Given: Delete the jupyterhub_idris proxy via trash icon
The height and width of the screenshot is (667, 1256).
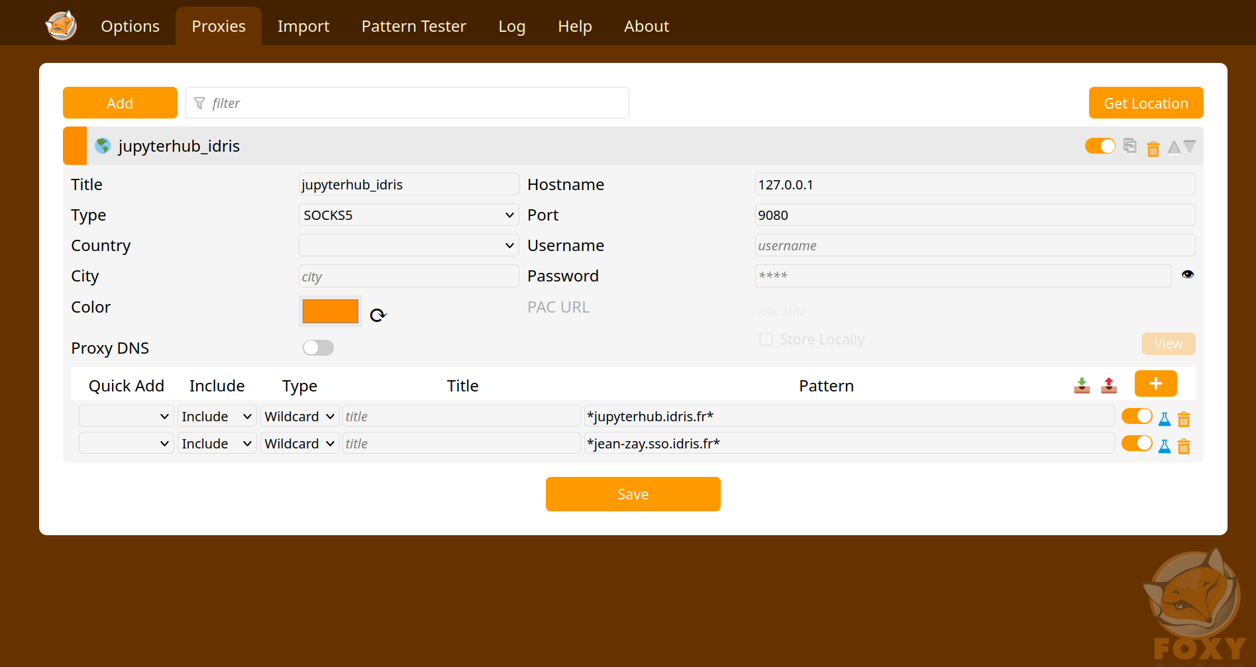Looking at the screenshot, I should click(x=1153, y=147).
